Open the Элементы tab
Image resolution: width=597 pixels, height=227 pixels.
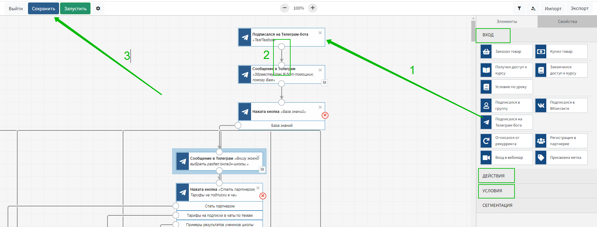[507, 21]
